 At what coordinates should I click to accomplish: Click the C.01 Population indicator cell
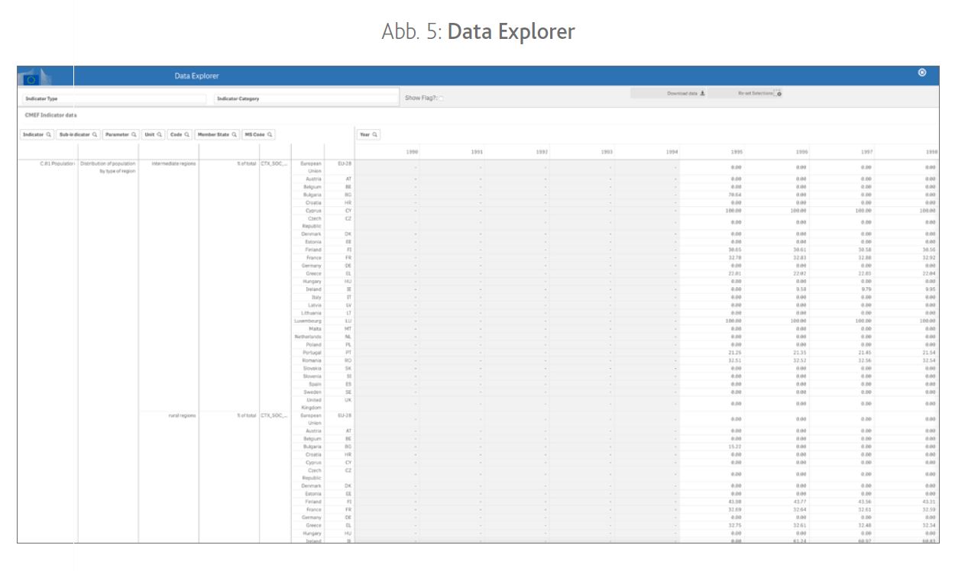pos(57,163)
